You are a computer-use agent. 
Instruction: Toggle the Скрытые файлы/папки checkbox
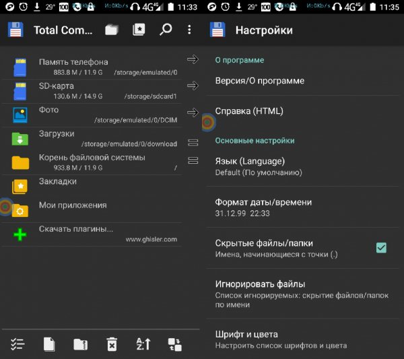click(x=381, y=248)
